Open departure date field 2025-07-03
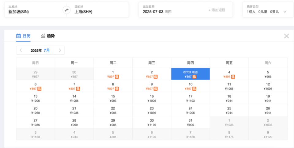Screen dimensions: 294x148 (157, 12)
